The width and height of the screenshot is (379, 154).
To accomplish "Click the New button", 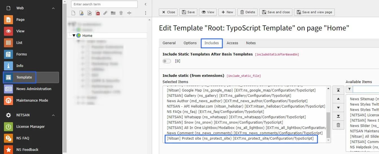I will click(x=227, y=12).
